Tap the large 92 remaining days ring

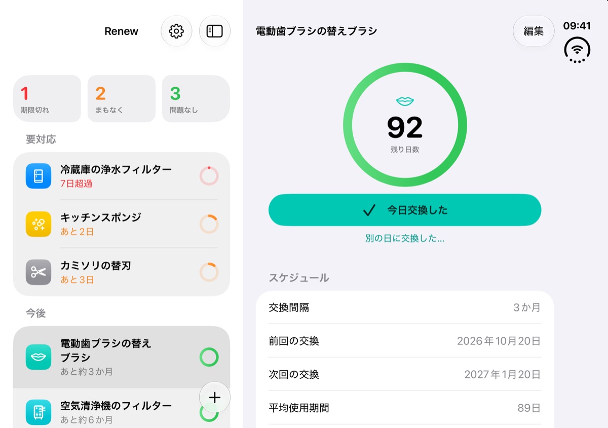405,125
